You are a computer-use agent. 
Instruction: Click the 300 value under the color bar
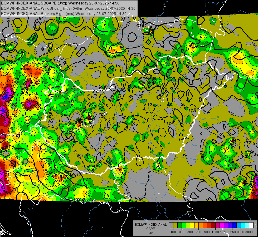pyautogui.click(x=182, y=232)
